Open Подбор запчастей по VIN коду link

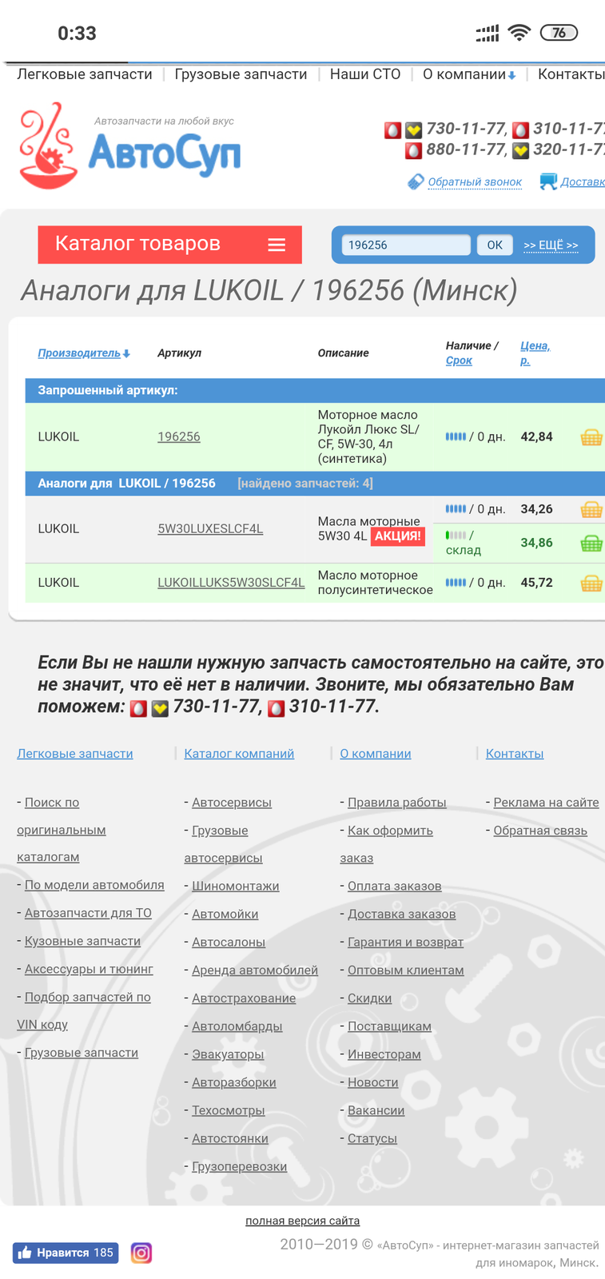84,1011
